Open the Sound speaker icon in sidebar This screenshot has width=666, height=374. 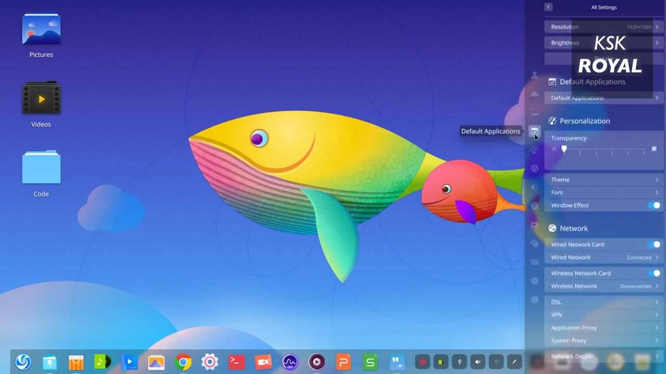coord(534,186)
